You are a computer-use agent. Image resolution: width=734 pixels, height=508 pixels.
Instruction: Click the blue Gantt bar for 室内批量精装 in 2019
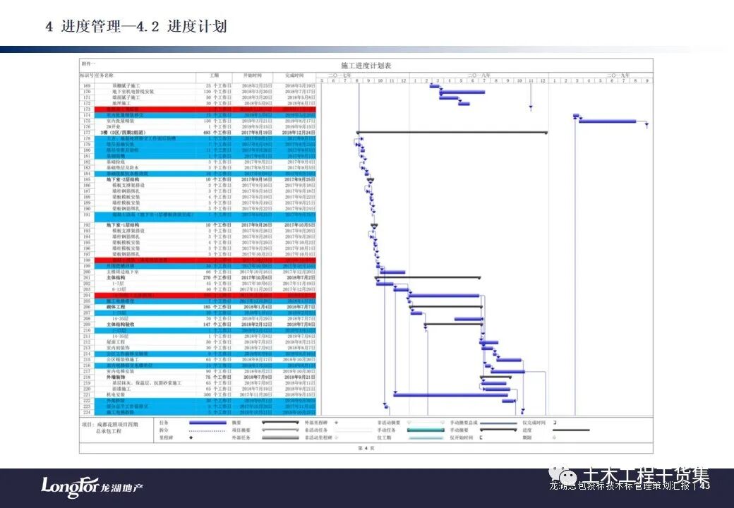tap(607, 121)
